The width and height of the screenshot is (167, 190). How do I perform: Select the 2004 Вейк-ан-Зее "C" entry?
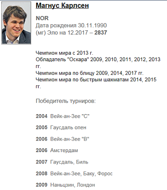(x=63, y=116)
